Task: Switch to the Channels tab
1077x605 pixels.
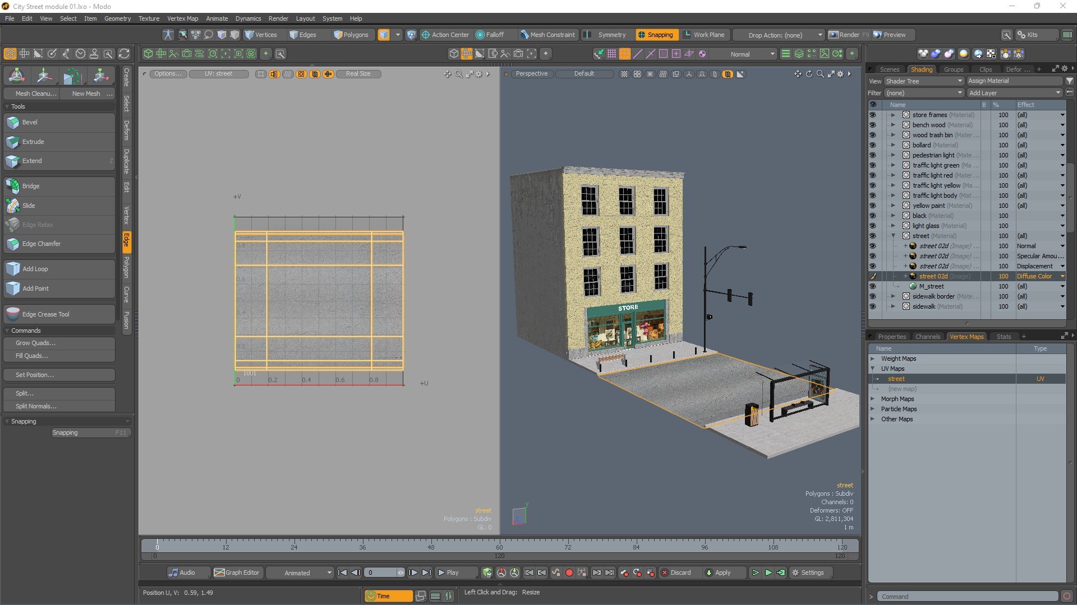Action: pyautogui.click(x=927, y=337)
